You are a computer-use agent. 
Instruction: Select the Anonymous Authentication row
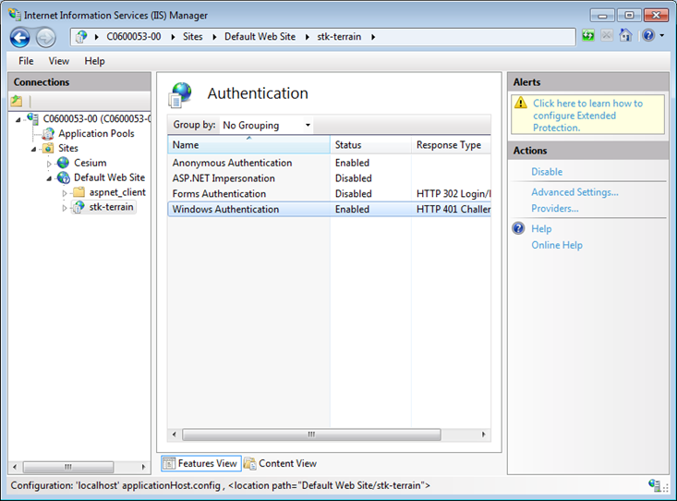coord(329,163)
